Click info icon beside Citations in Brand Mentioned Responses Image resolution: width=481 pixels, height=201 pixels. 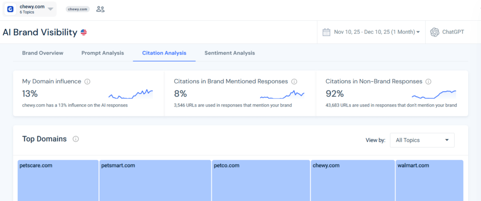(x=295, y=82)
